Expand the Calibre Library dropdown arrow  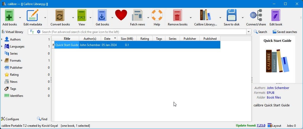pyautogui.click(x=220, y=18)
